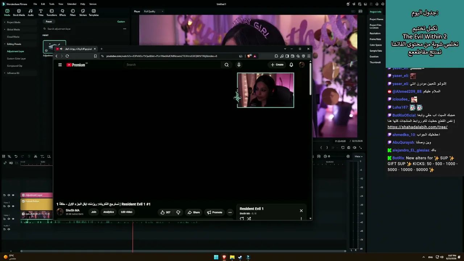Click the Promote button on YouTube
Screen dimensions: 464x261
[215, 212]
